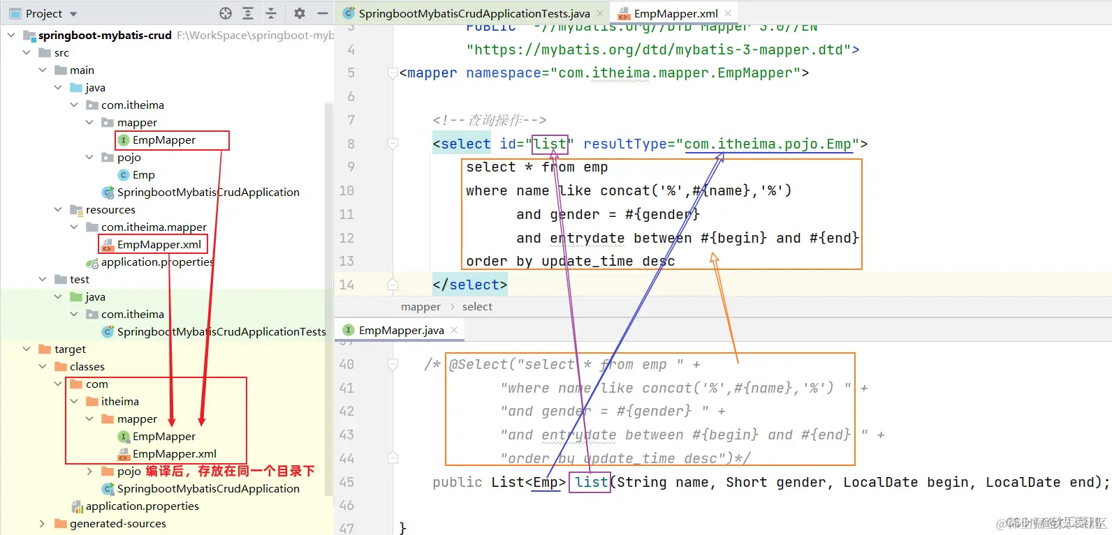Collapse the test folder
Screen dimensions: 1112x535
[43, 279]
